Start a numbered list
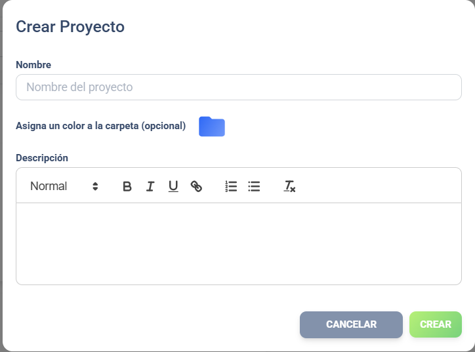Viewport: 475px width, 352px height. (231, 186)
